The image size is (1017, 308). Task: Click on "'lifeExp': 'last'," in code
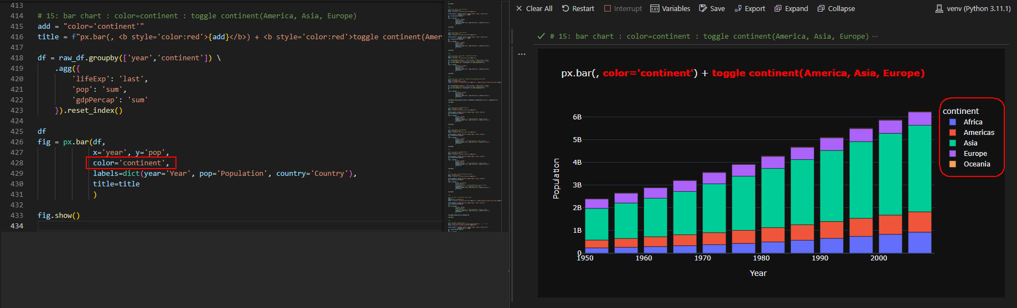[x=110, y=79]
